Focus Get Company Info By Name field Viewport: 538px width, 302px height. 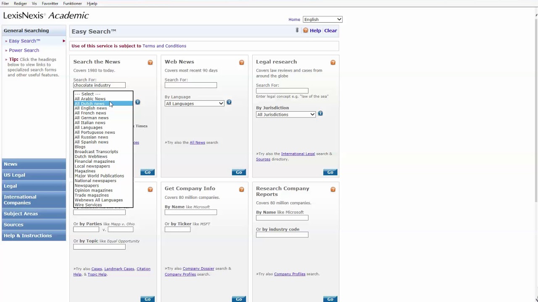(x=191, y=212)
